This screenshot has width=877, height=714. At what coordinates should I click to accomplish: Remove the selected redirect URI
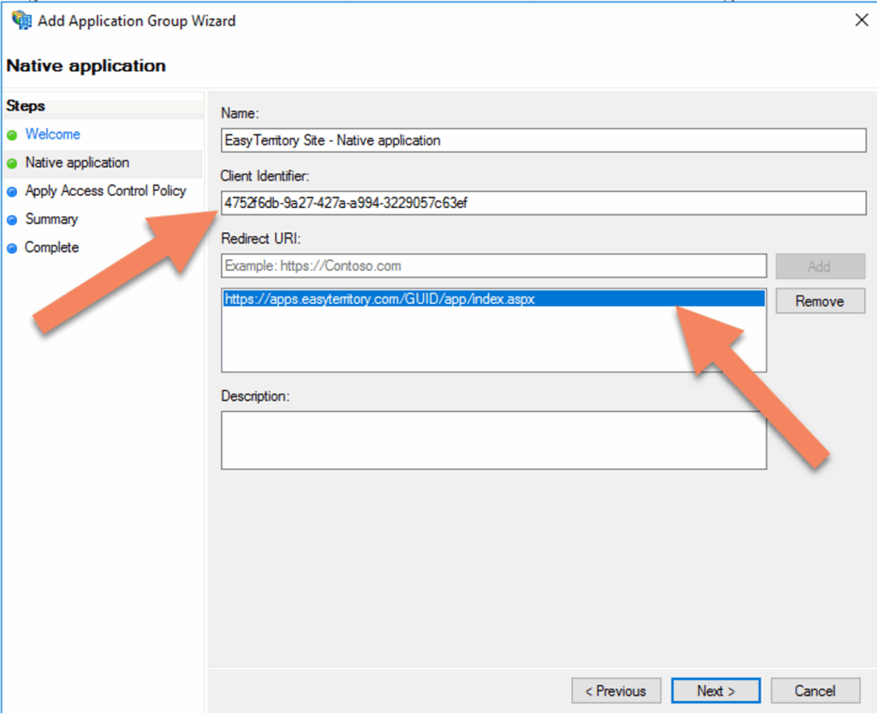(820, 300)
